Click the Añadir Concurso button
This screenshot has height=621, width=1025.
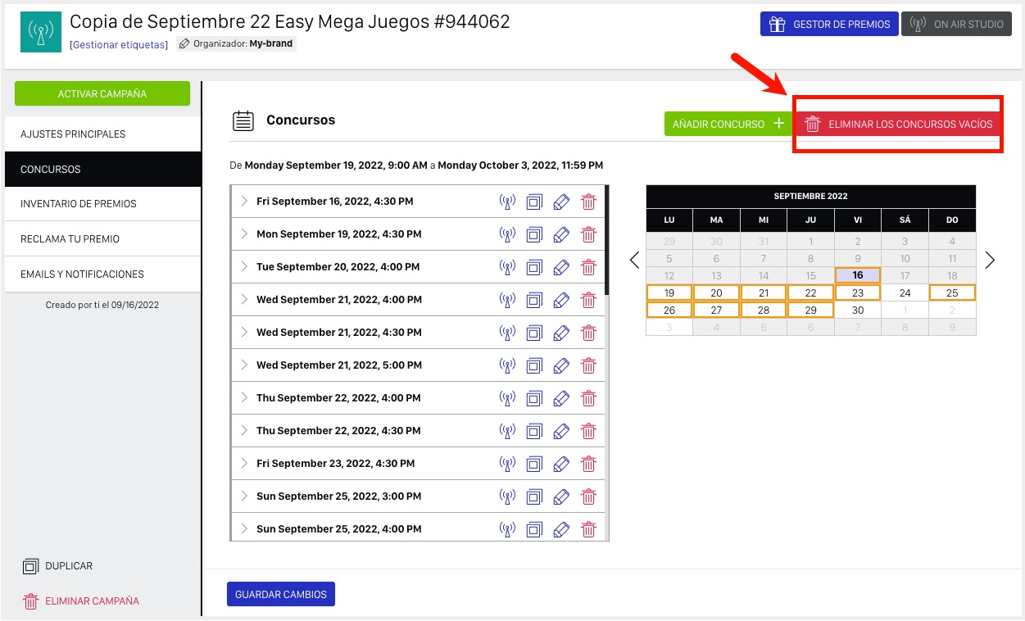727,125
